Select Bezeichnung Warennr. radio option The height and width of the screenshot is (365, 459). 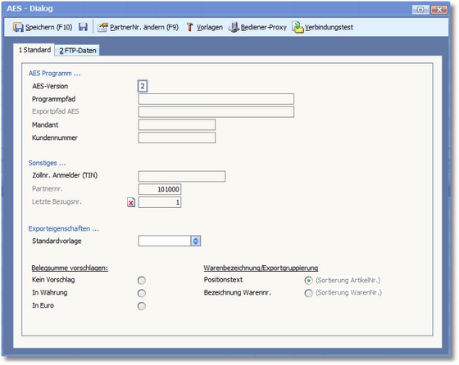[x=308, y=293]
